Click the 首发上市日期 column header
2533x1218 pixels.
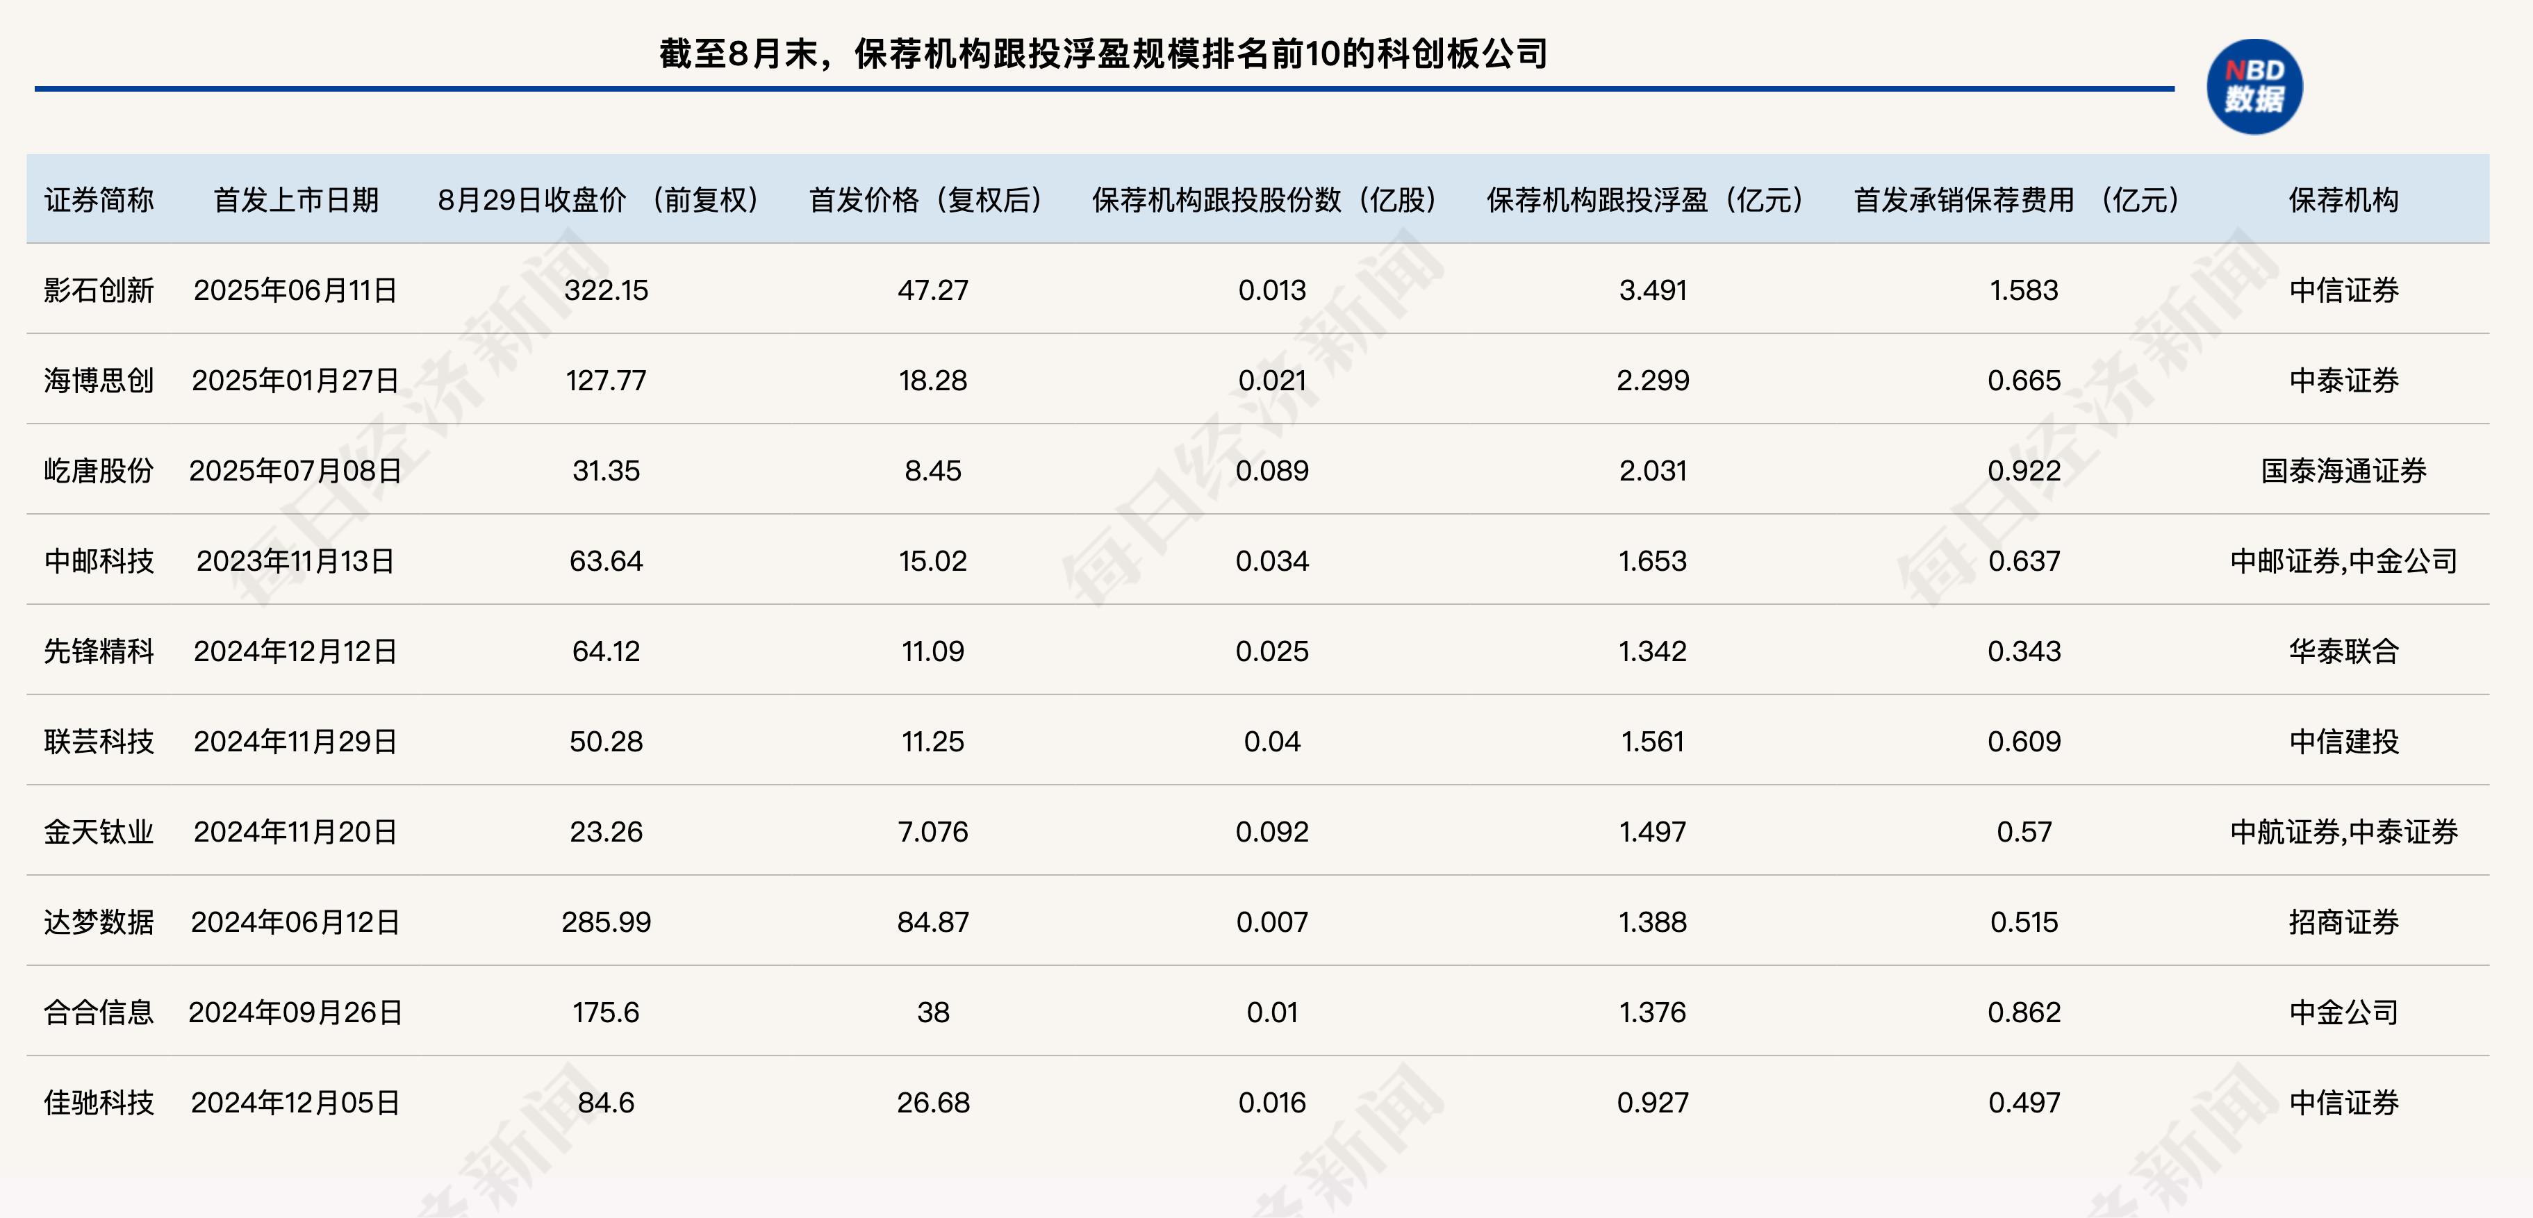[298, 201]
